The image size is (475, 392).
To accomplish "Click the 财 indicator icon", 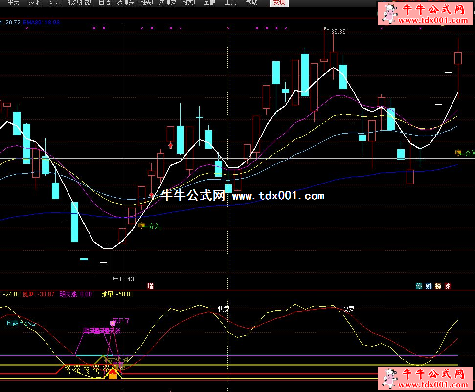I will [x=429, y=286].
